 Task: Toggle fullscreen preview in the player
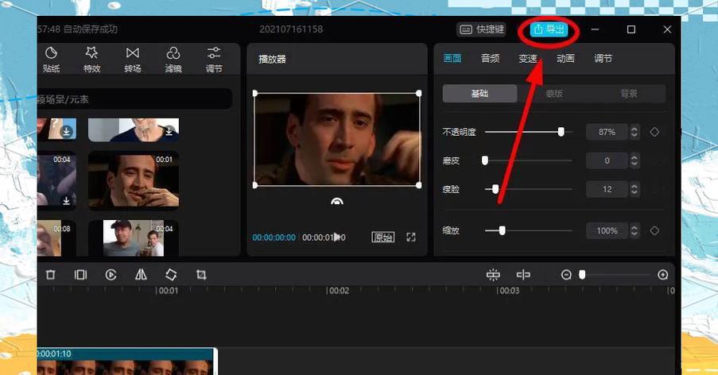411,237
